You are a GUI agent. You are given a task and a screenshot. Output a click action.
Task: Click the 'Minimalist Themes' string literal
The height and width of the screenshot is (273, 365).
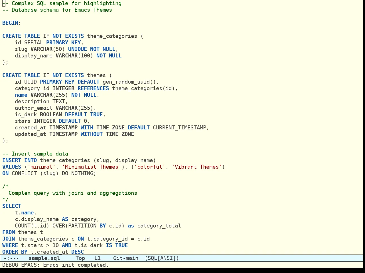click(x=92, y=167)
